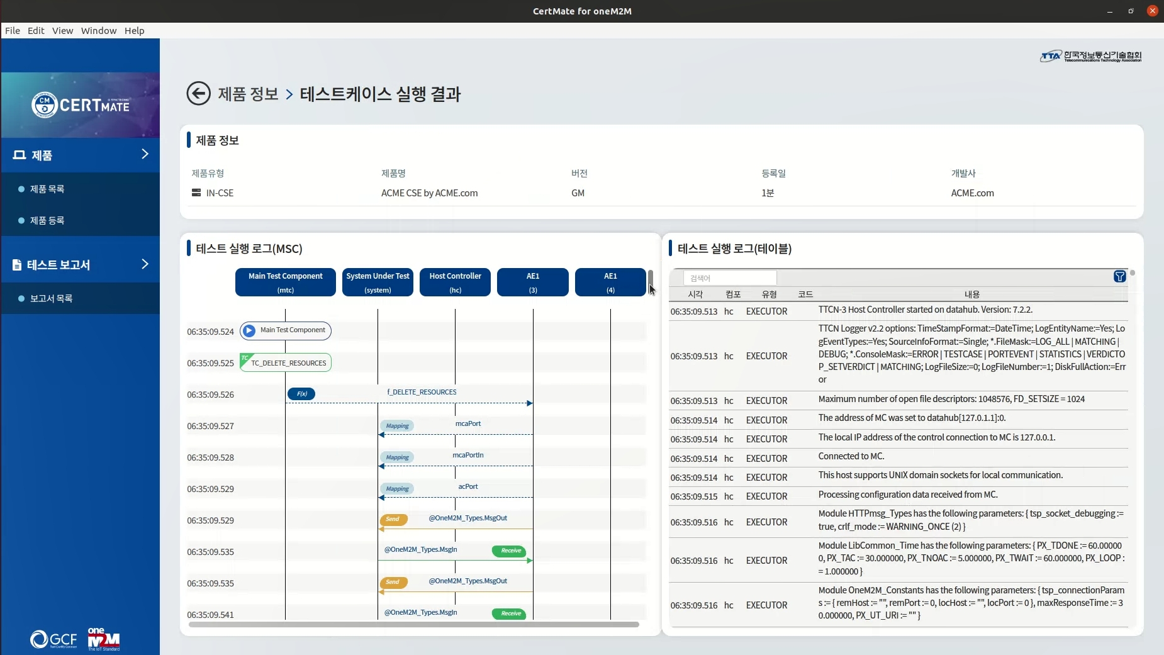Click the Main Test Component play icon
This screenshot has height=655, width=1164.
click(249, 330)
